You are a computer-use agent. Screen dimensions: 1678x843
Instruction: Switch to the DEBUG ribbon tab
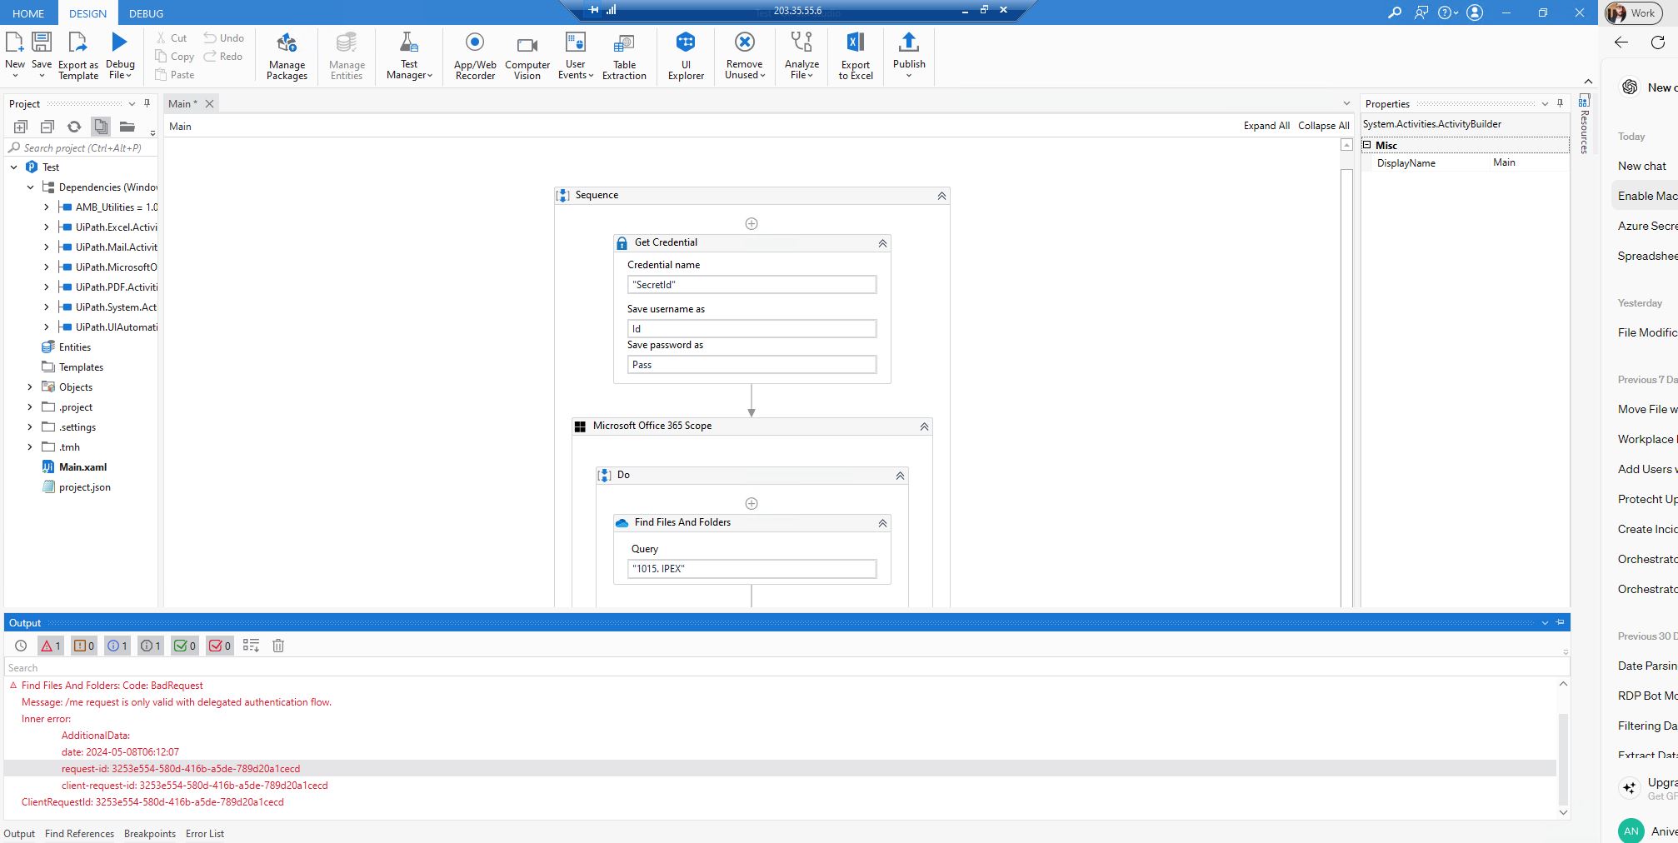click(146, 13)
